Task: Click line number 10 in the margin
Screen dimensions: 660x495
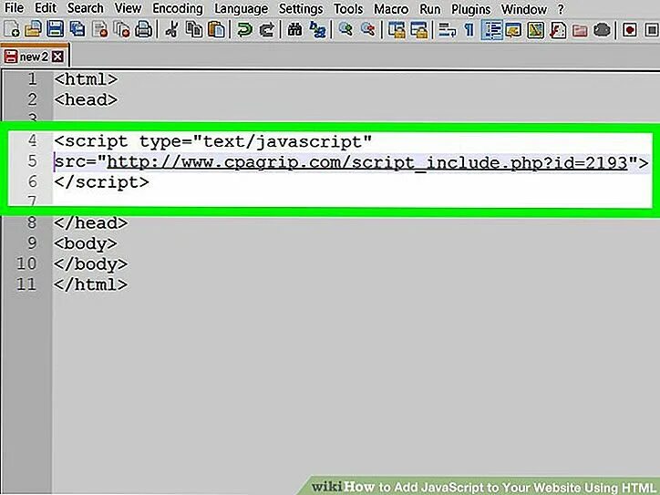Action: coord(26,264)
